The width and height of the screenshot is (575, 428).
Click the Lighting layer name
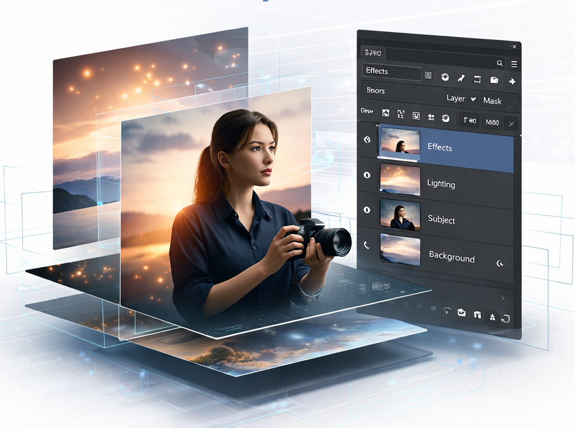click(441, 183)
